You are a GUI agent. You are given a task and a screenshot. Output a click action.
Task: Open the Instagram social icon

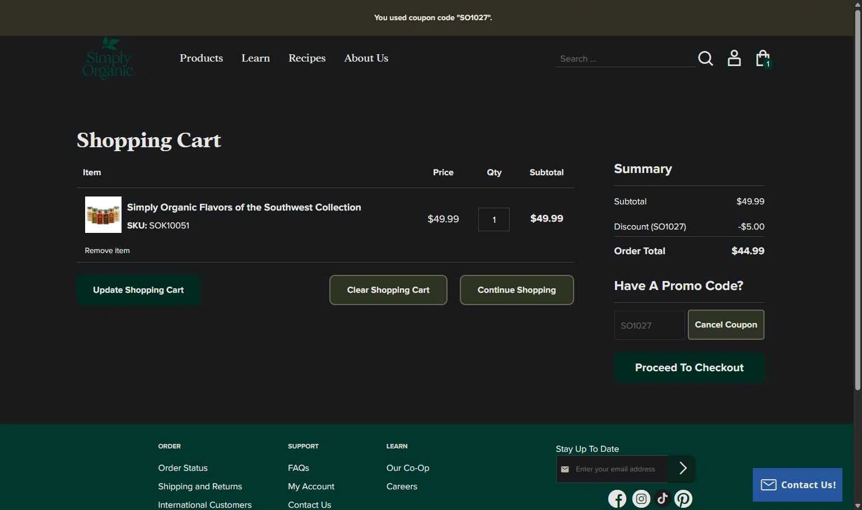(641, 499)
